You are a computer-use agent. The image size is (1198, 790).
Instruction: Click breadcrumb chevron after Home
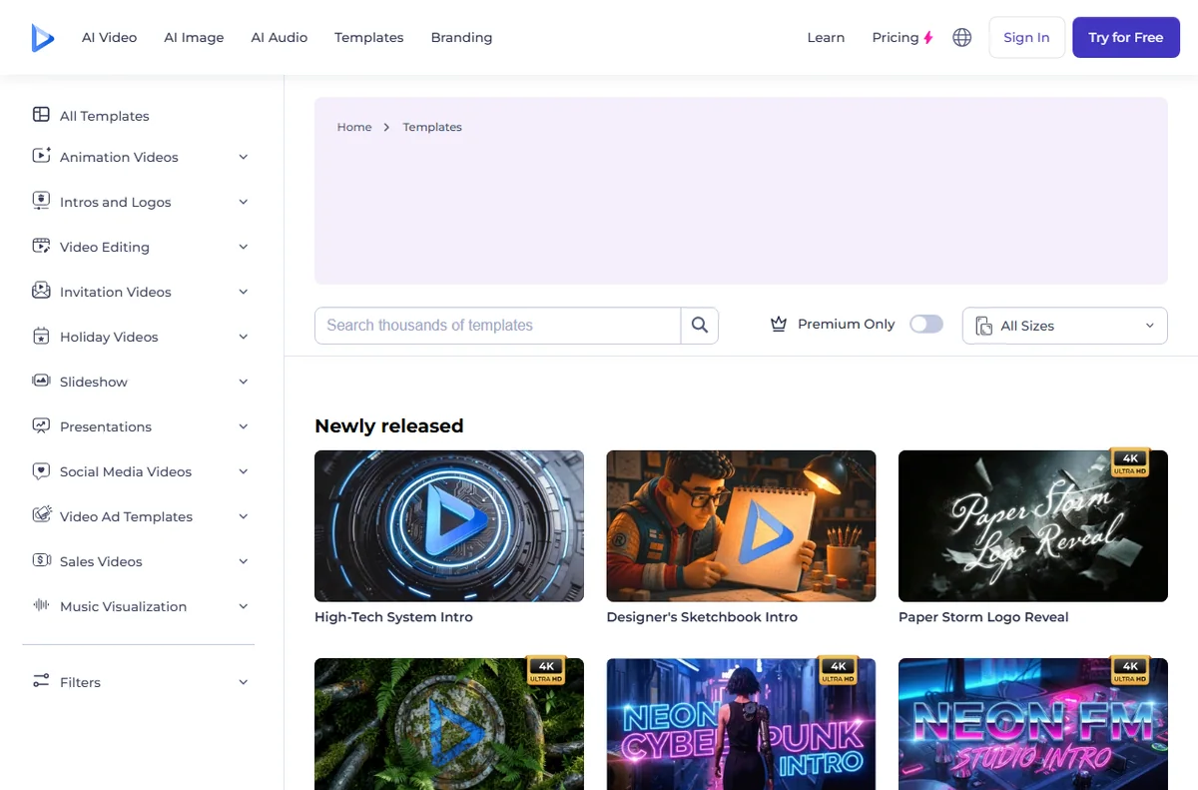[387, 127]
